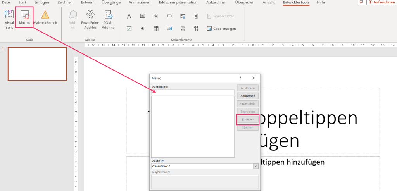The width and height of the screenshot is (397, 191).
Task: Click Abbrechen to cancel the dialog
Action: (248, 96)
